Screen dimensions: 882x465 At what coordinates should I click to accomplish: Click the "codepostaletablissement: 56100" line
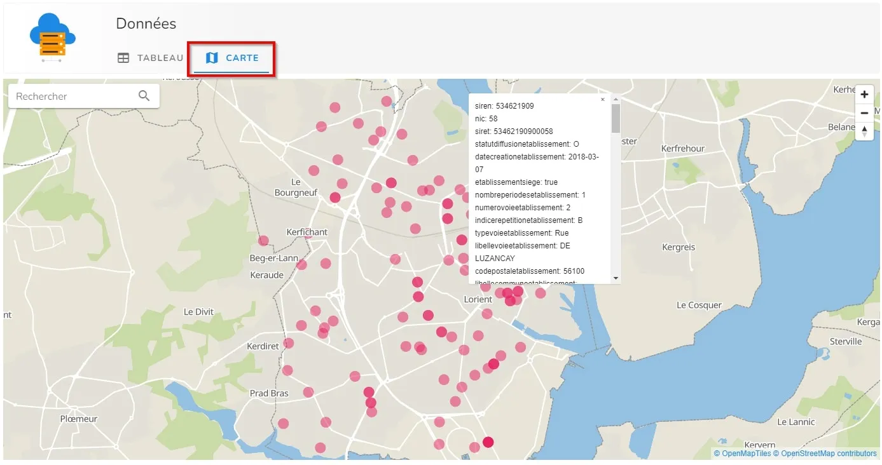[x=530, y=271]
